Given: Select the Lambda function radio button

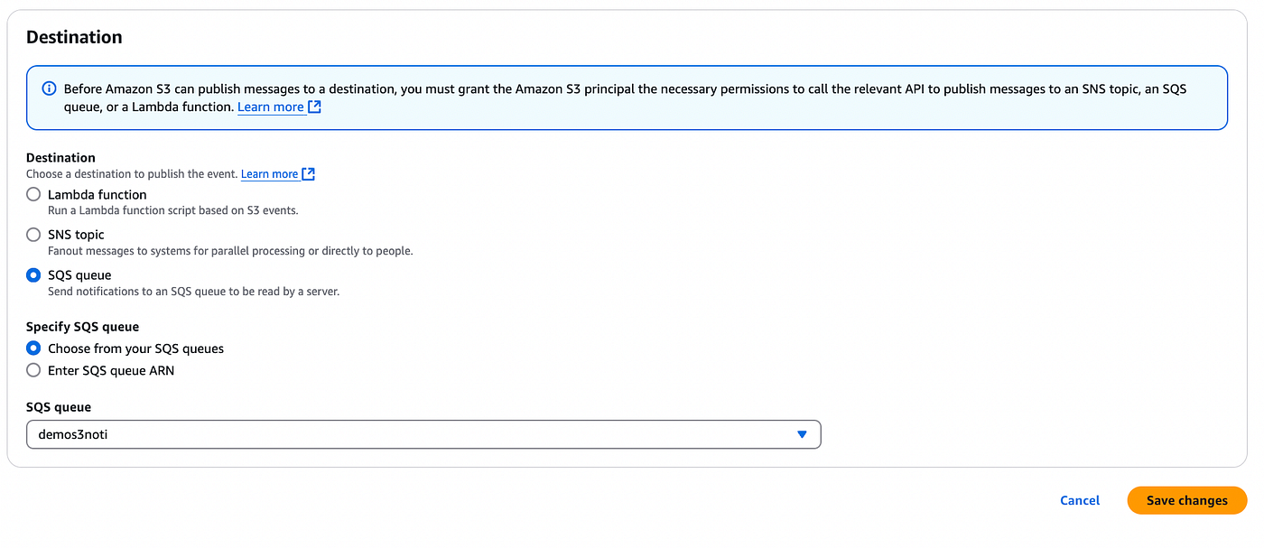Looking at the screenshot, I should (33, 194).
